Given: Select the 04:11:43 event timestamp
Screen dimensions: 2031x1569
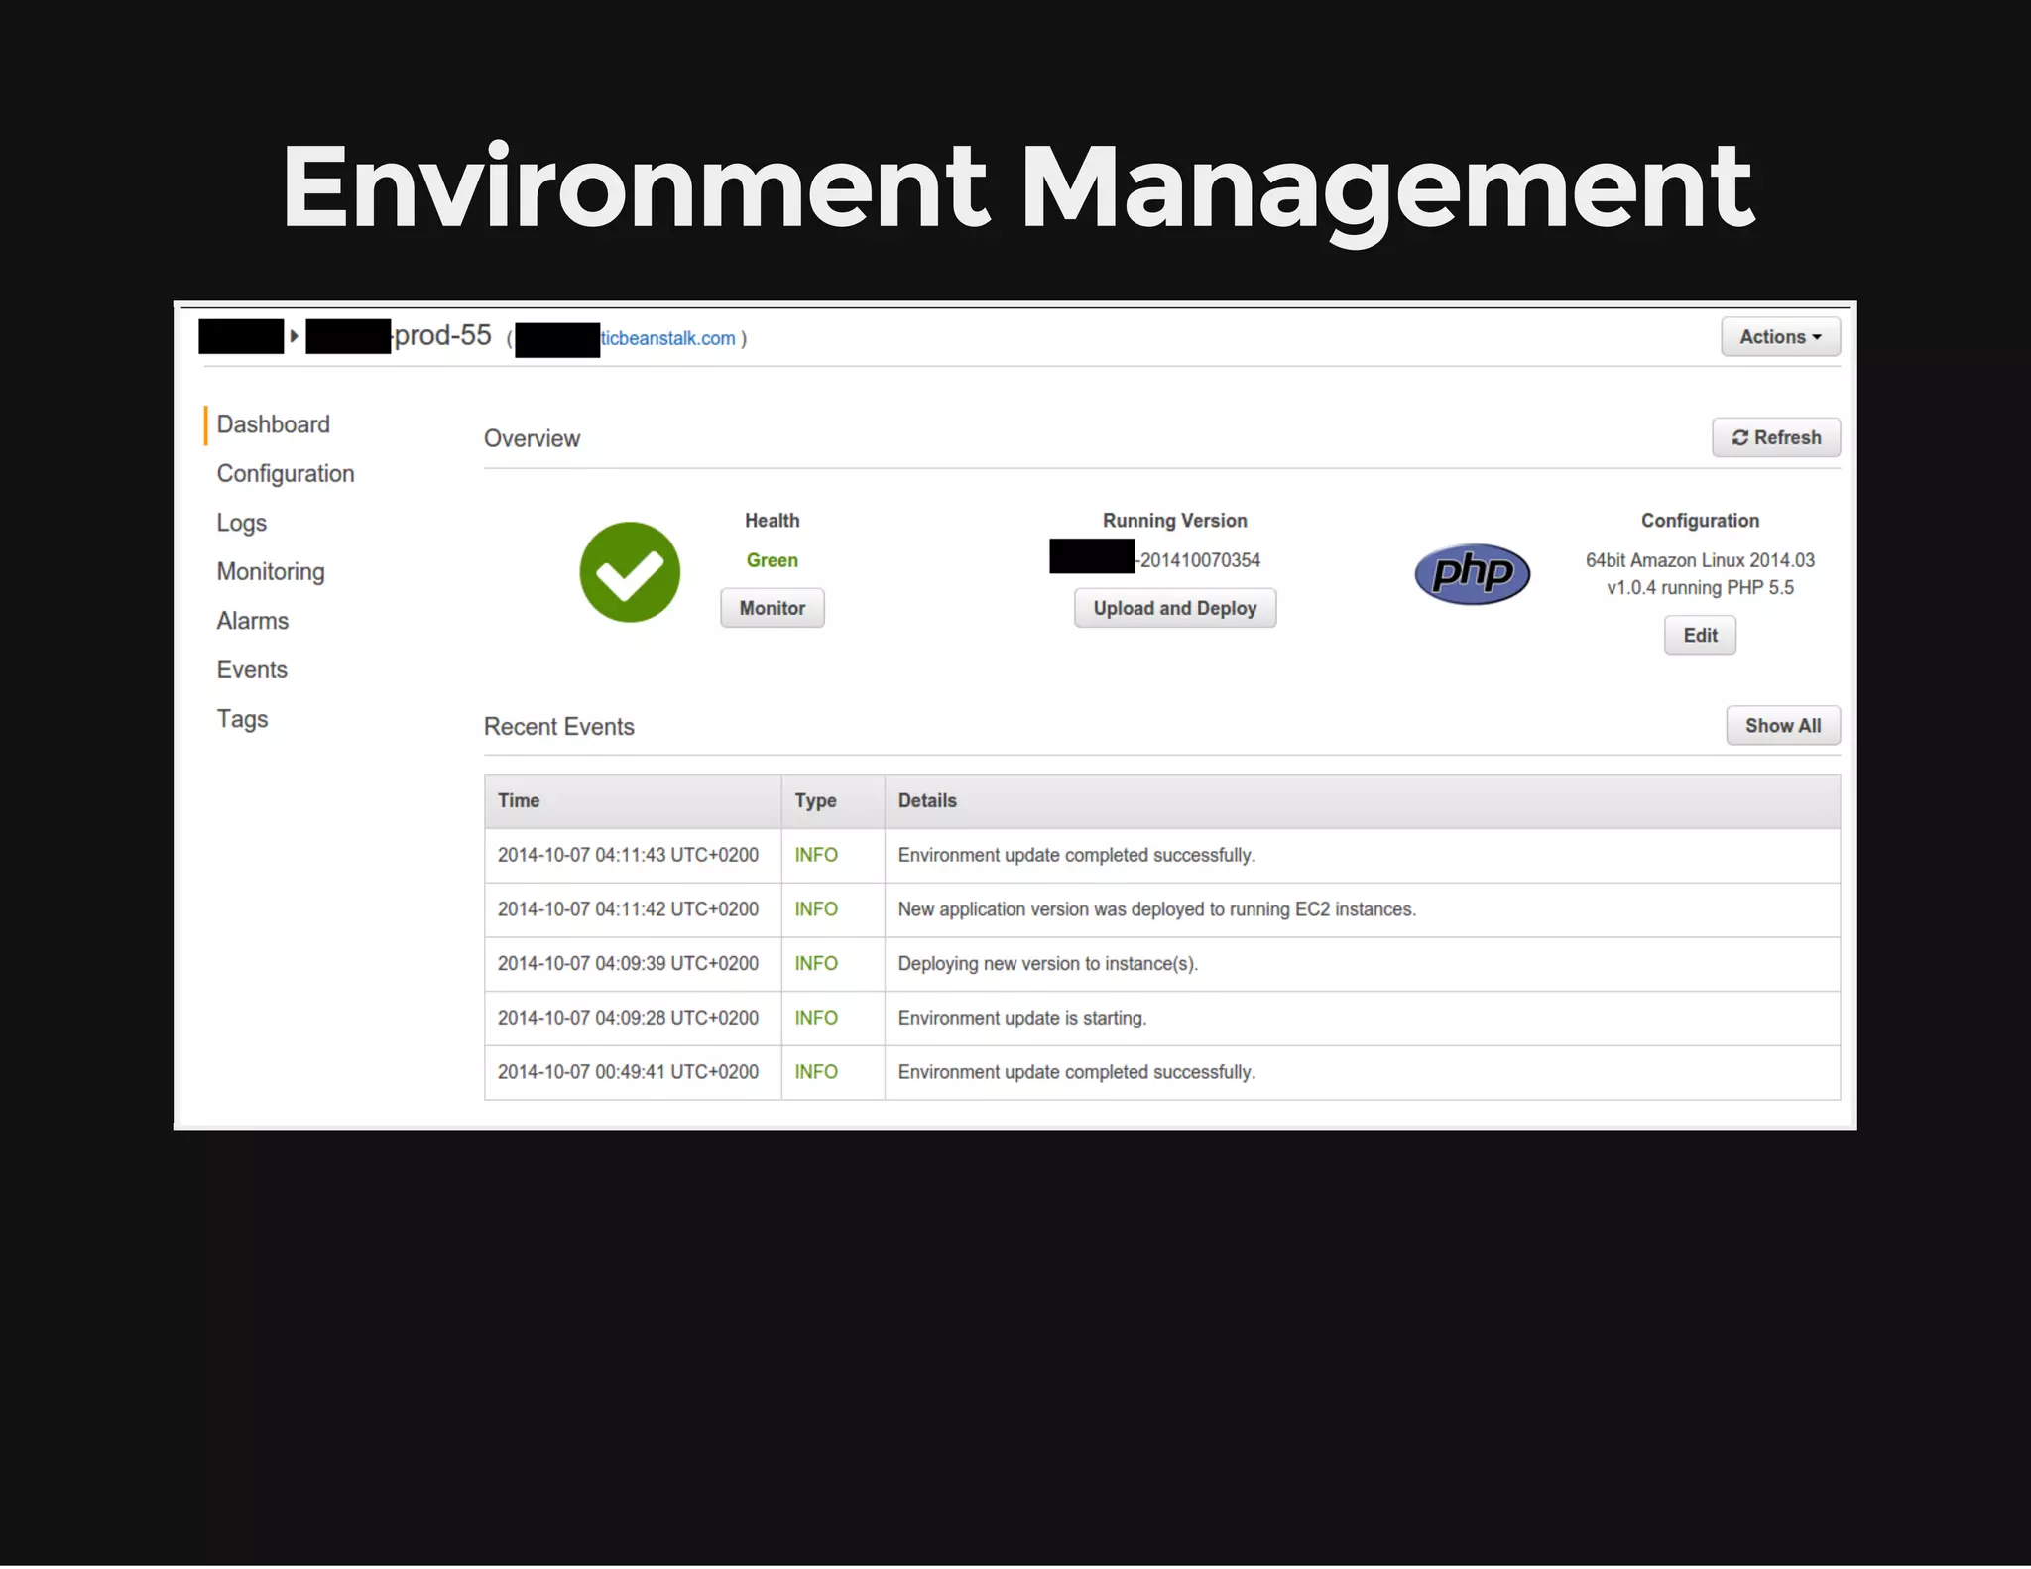Looking at the screenshot, I should point(628,855).
